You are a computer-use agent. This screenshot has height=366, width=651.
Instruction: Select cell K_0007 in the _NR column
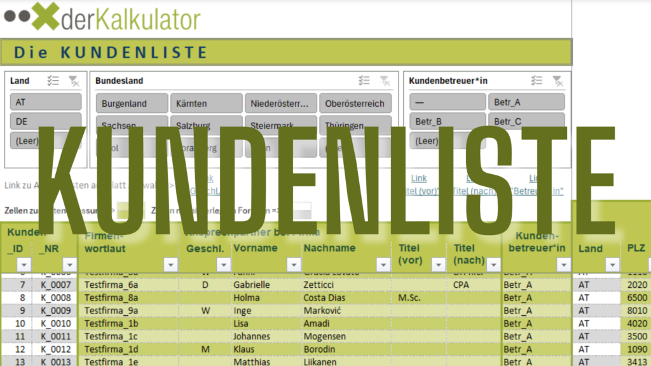pos(56,285)
